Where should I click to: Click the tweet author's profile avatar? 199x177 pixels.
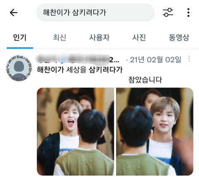(x=19, y=68)
